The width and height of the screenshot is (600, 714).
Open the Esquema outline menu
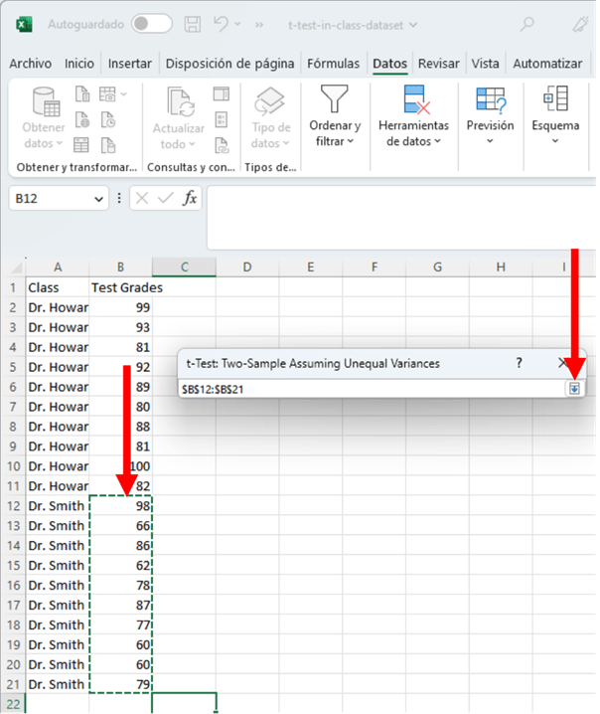[x=554, y=117]
